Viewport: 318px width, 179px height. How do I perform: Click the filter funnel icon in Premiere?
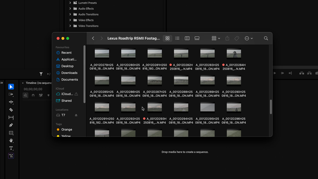(x=41, y=74)
